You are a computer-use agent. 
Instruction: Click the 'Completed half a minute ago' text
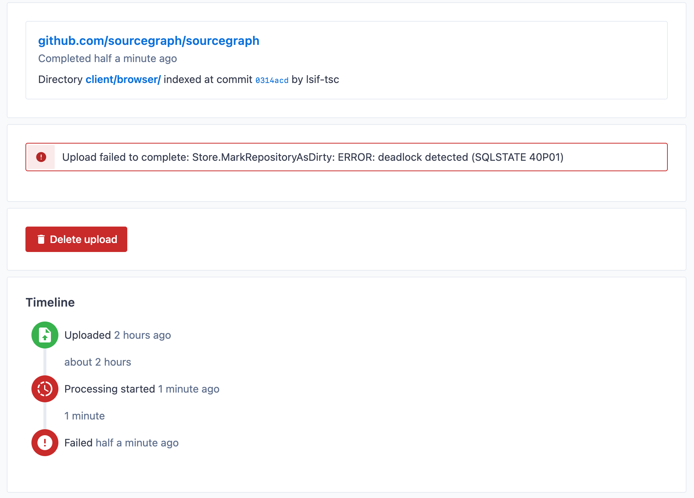[x=107, y=59]
